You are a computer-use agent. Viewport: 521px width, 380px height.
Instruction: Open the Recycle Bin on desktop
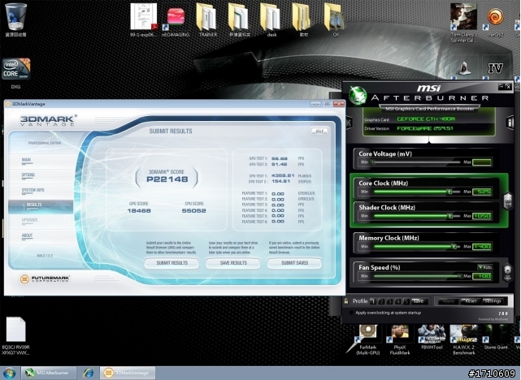pyautogui.click(x=15, y=19)
